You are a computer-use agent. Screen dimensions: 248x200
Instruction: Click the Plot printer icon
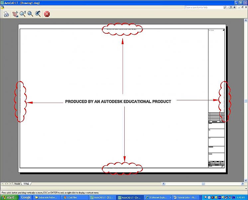point(6,14)
